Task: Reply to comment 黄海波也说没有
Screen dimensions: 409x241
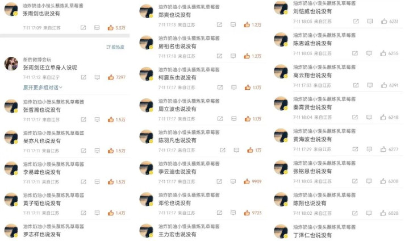Action: click(x=369, y=149)
